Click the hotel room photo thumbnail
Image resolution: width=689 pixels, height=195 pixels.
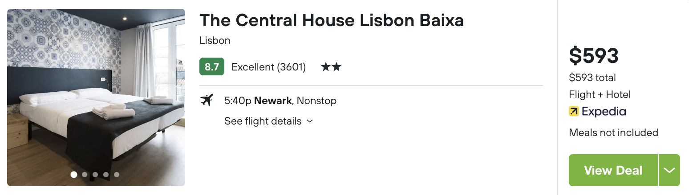click(96, 97)
